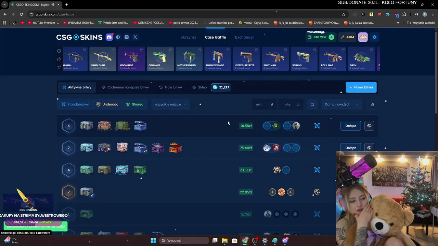Click the Nowa bitwa button
The height and width of the screenshot is (246, 438).
click(x=361, y=87)
